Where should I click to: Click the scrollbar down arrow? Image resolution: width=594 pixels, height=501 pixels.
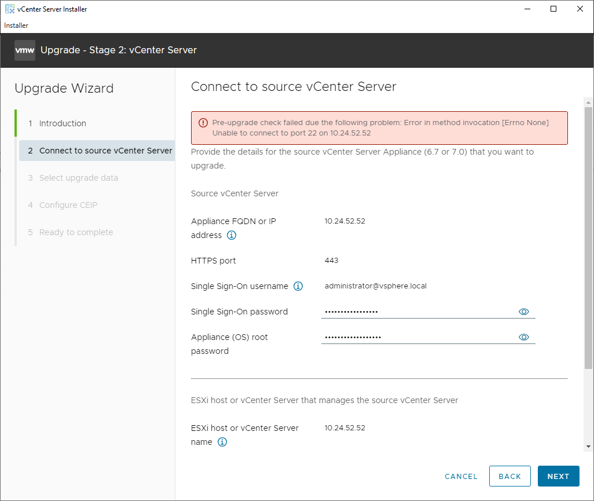click(588, 447)
